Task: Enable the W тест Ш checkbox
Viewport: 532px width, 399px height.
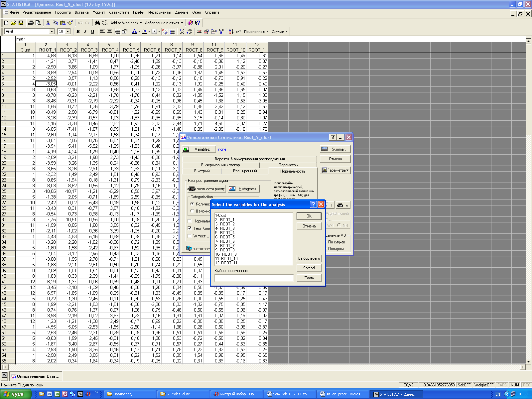Action: (190, 236)
